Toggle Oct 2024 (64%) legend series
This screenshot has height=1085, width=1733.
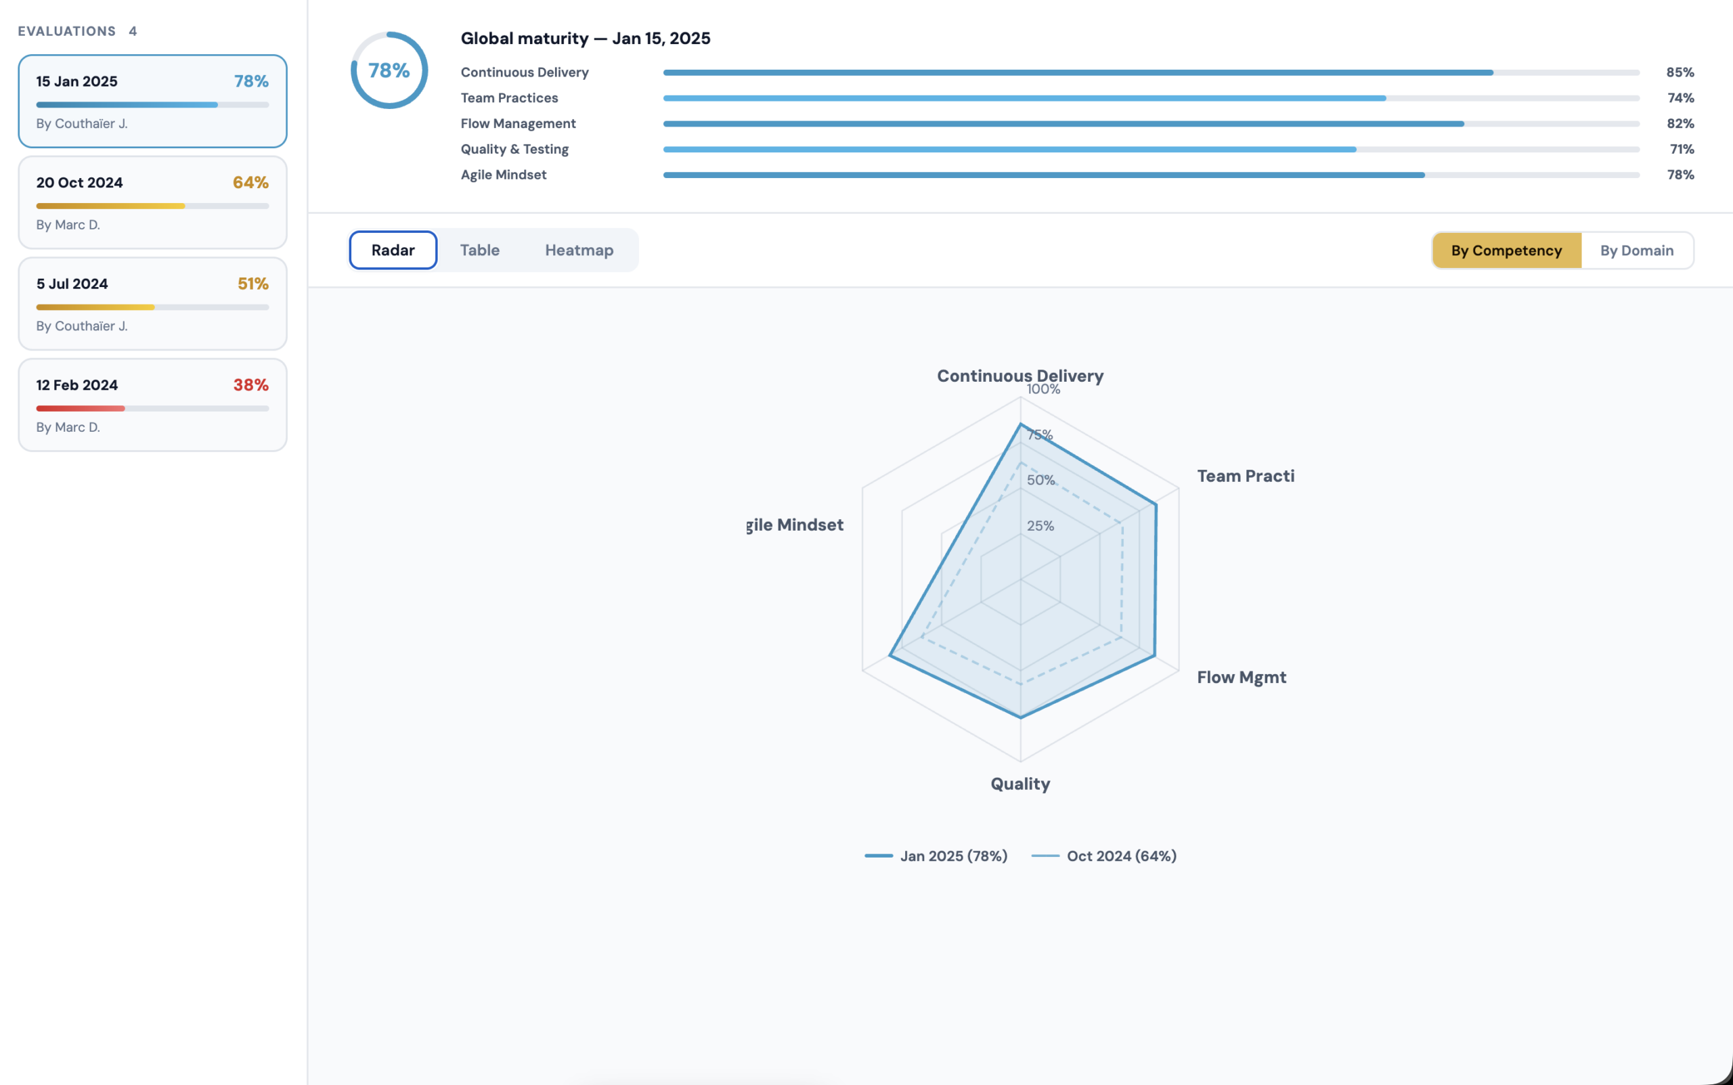point(1103,856)
